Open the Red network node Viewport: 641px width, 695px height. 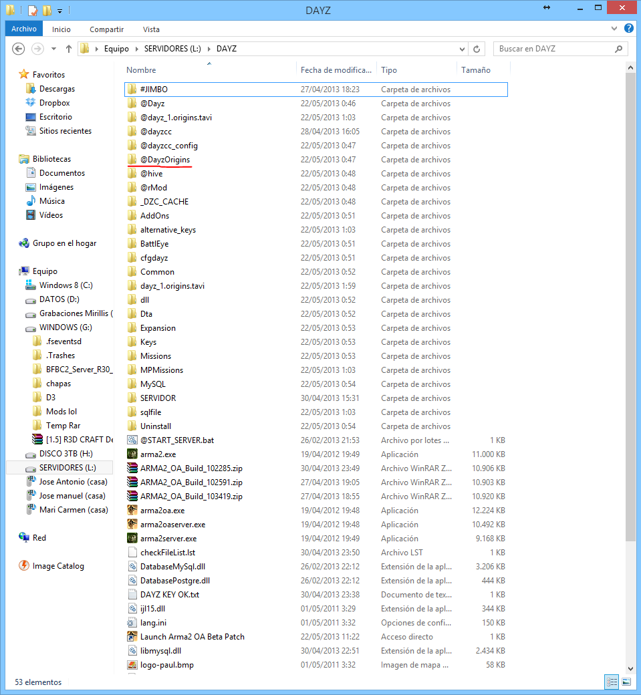(x=39, y=538)
